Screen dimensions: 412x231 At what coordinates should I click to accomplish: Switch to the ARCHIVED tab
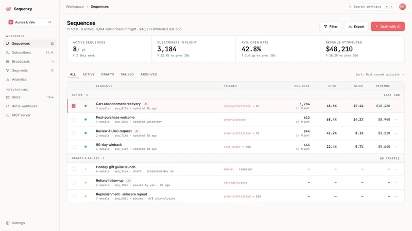coord(149,74)
